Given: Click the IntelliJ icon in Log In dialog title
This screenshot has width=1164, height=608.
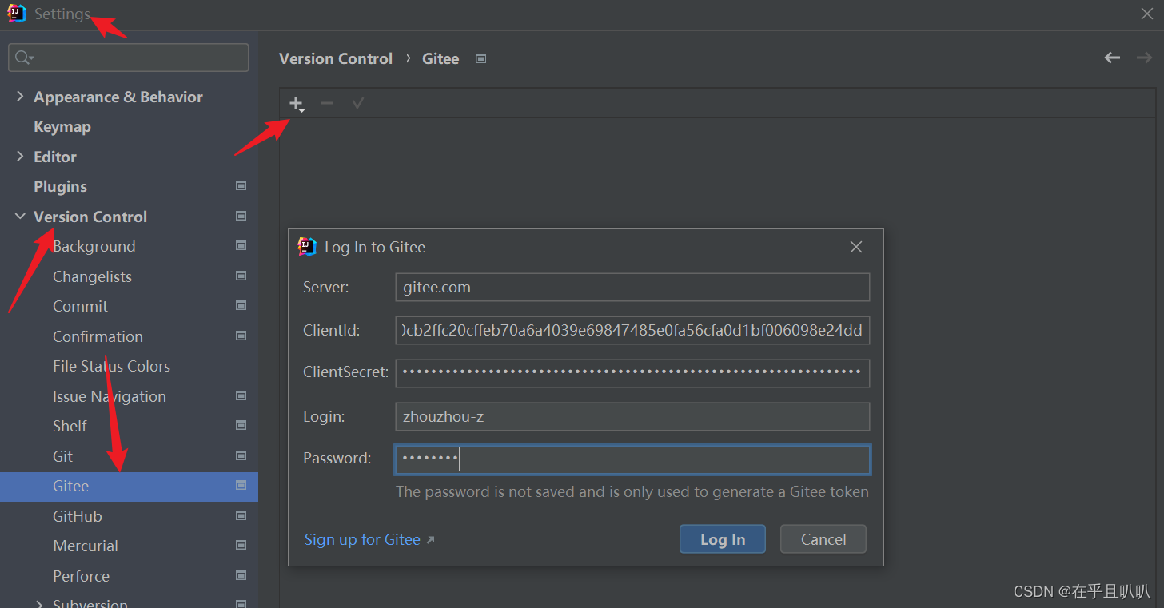Looking at the screenshot, I should pyautogui.click(x=307, y=247).
